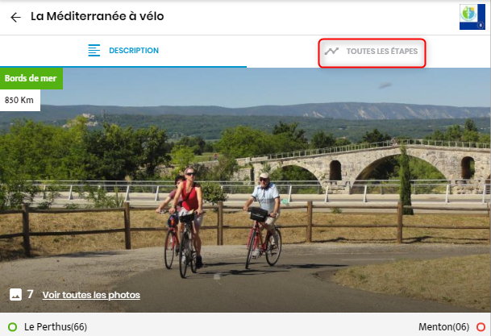Click the photo count number 7
Image resolution: width=491 pixels, height=336 pixels.
point(31,294)
